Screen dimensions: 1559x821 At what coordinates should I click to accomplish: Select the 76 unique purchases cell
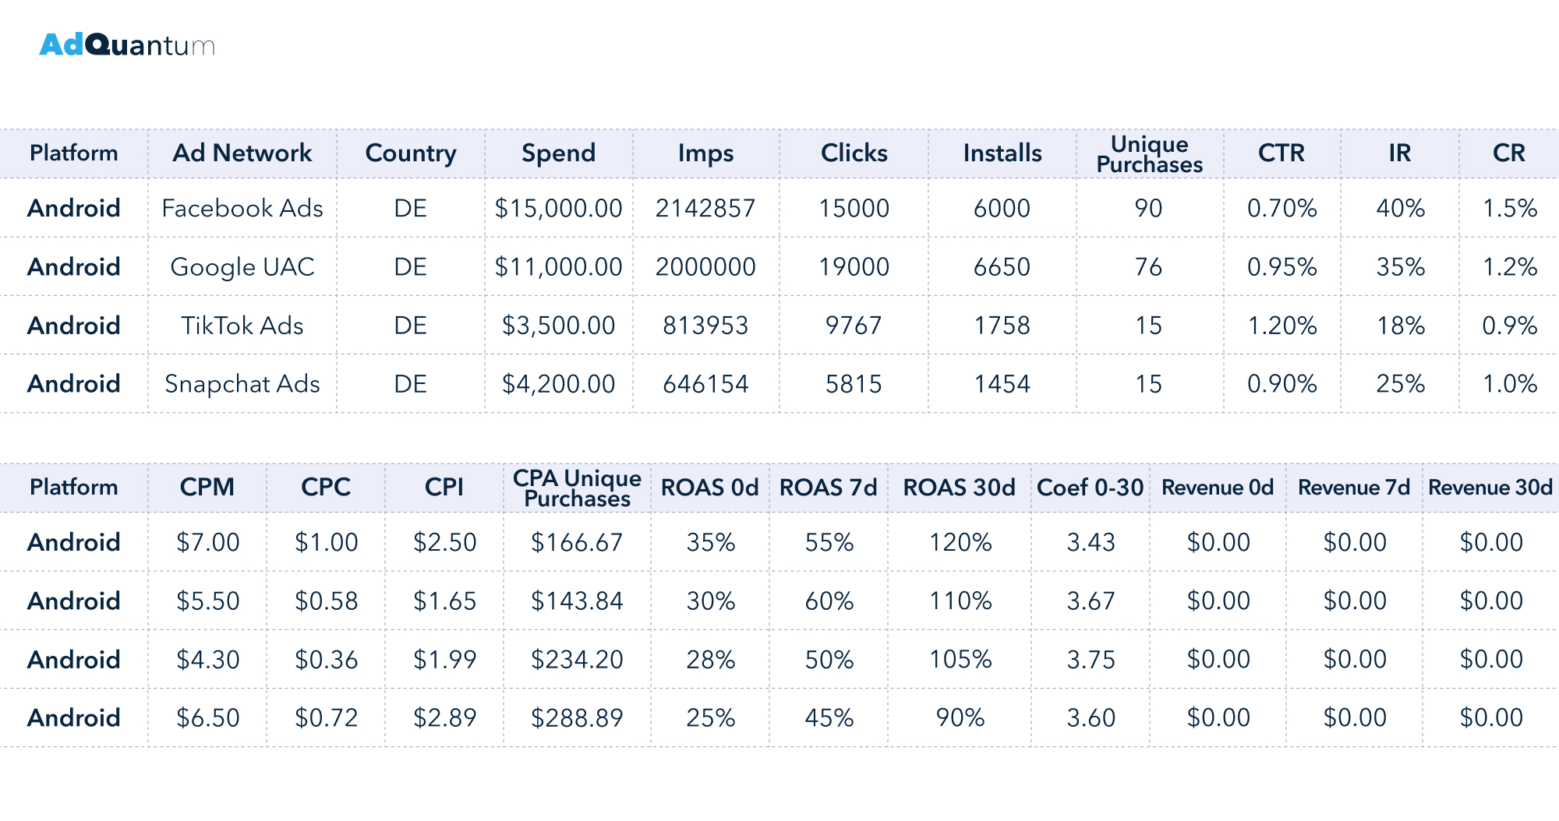pos(1149,267)
